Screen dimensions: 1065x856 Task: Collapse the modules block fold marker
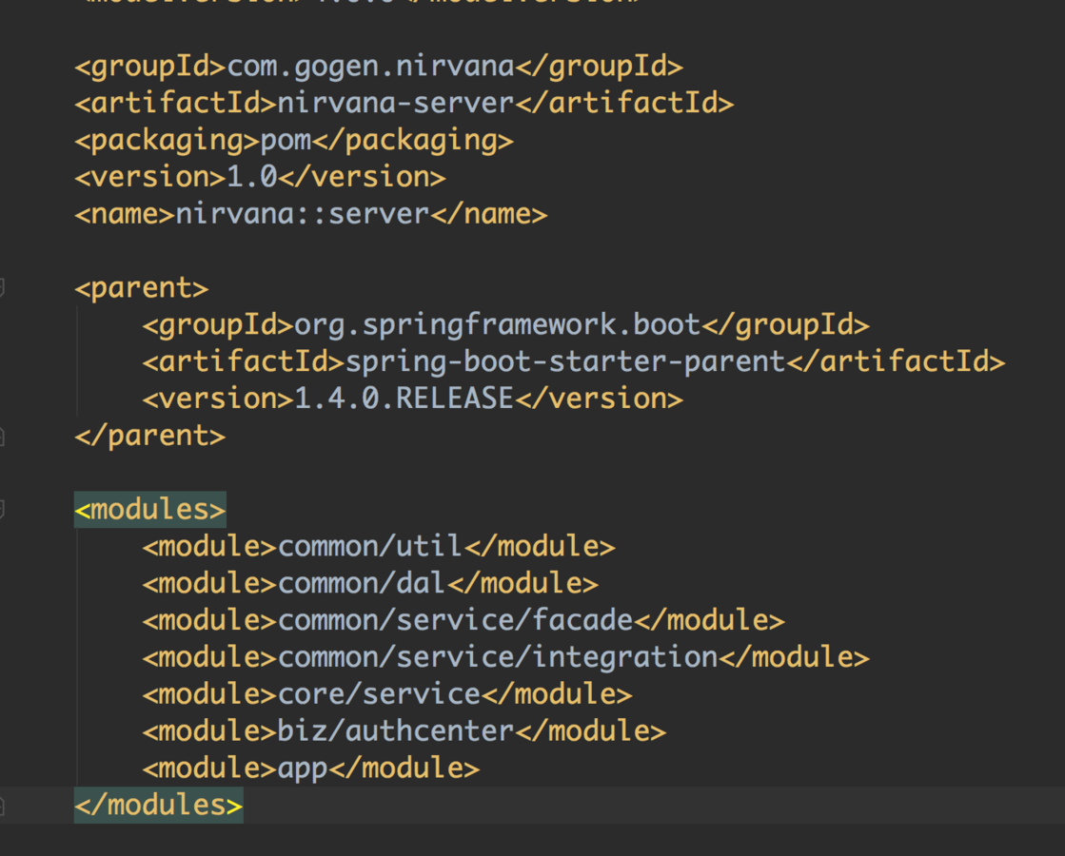(1, 509)
